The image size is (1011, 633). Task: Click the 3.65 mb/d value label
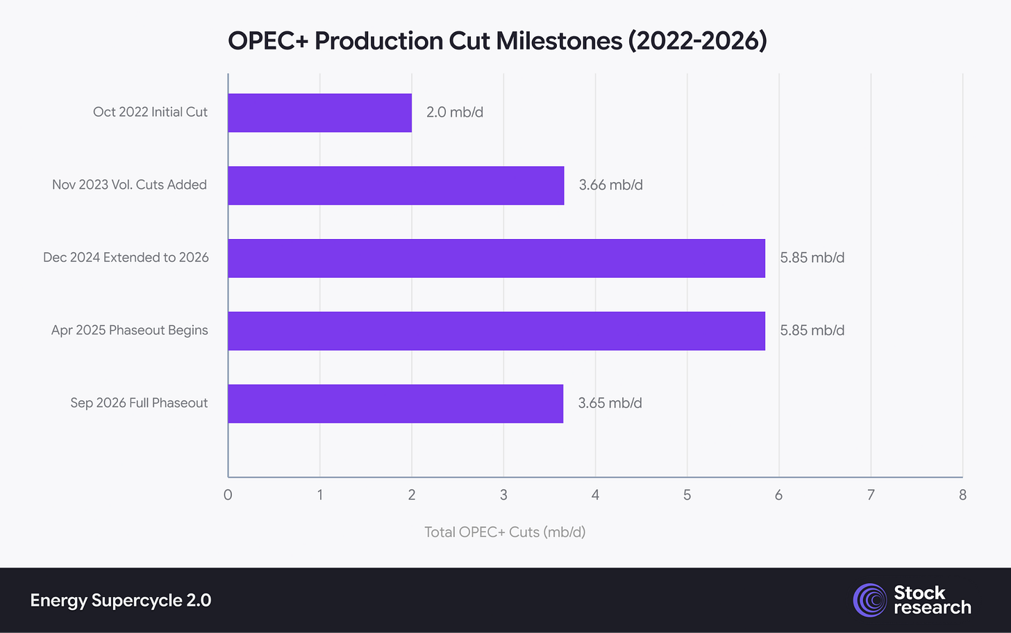click(610, 404)
